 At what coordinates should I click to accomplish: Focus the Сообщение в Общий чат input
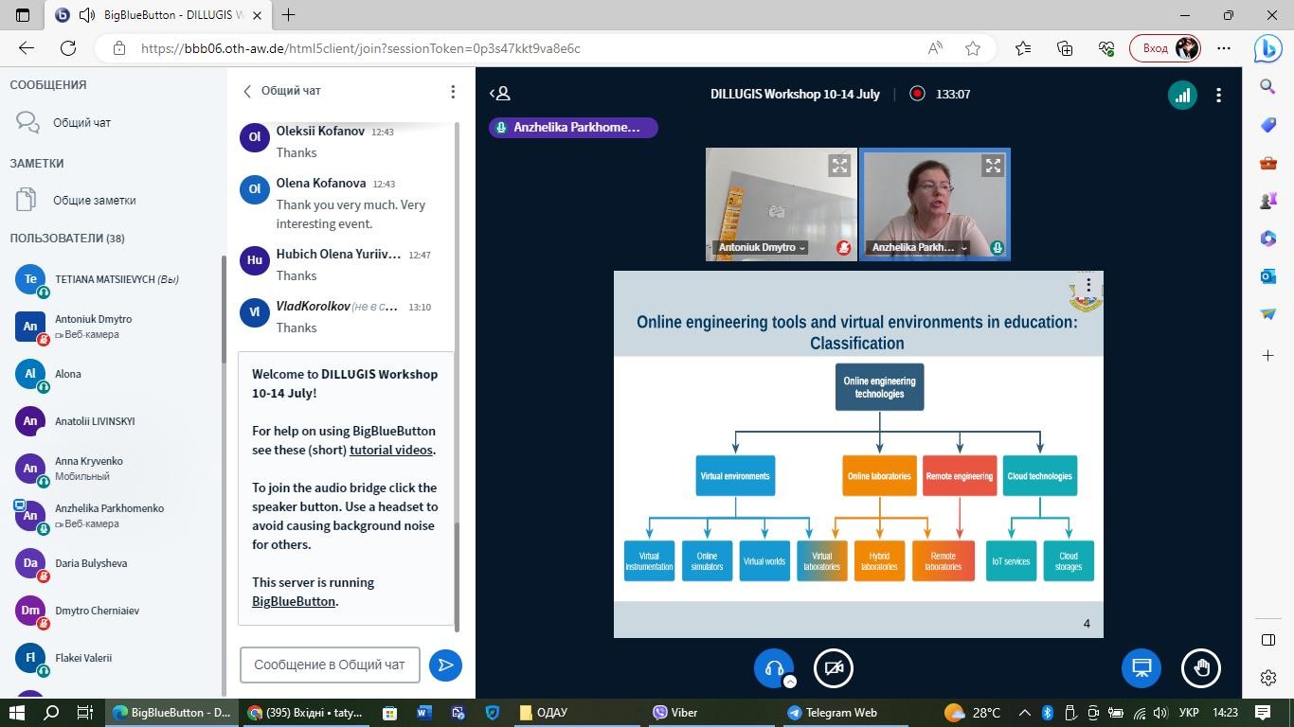click(x=329, y=665)
